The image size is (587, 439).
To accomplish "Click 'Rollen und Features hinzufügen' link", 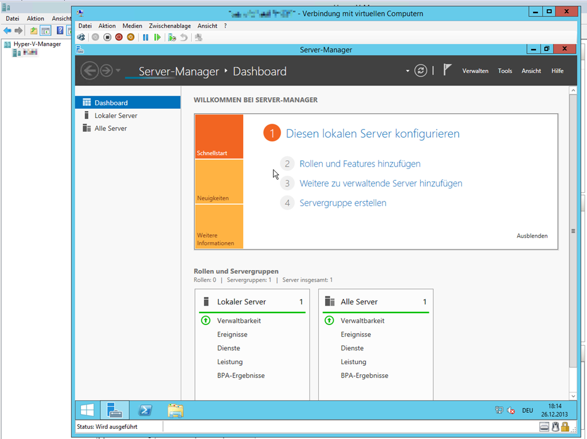I will click(359, 164).
